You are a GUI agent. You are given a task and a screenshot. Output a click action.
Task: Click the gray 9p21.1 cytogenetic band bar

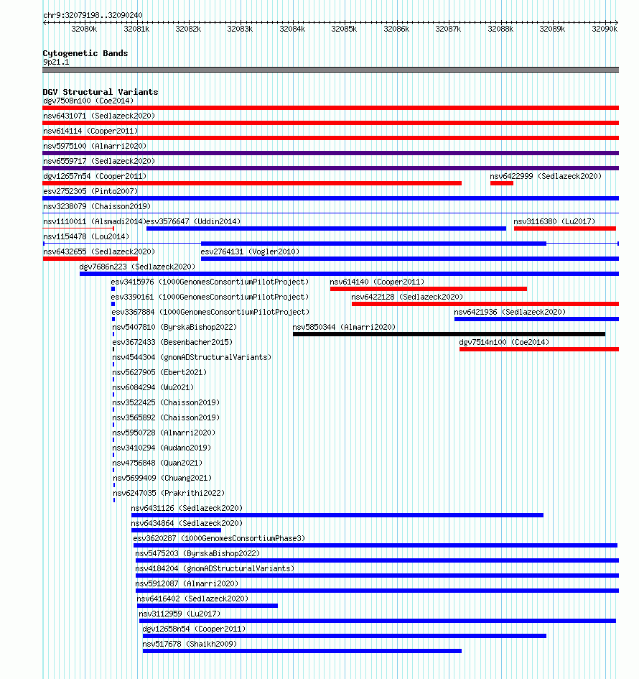[330, 70]
